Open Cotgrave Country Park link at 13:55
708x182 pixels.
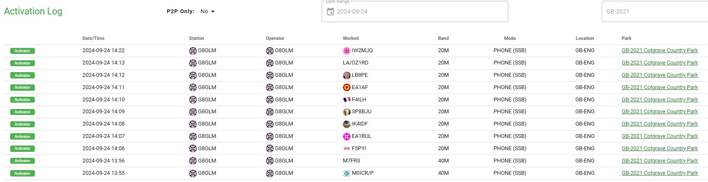click(x=660, y=173)
